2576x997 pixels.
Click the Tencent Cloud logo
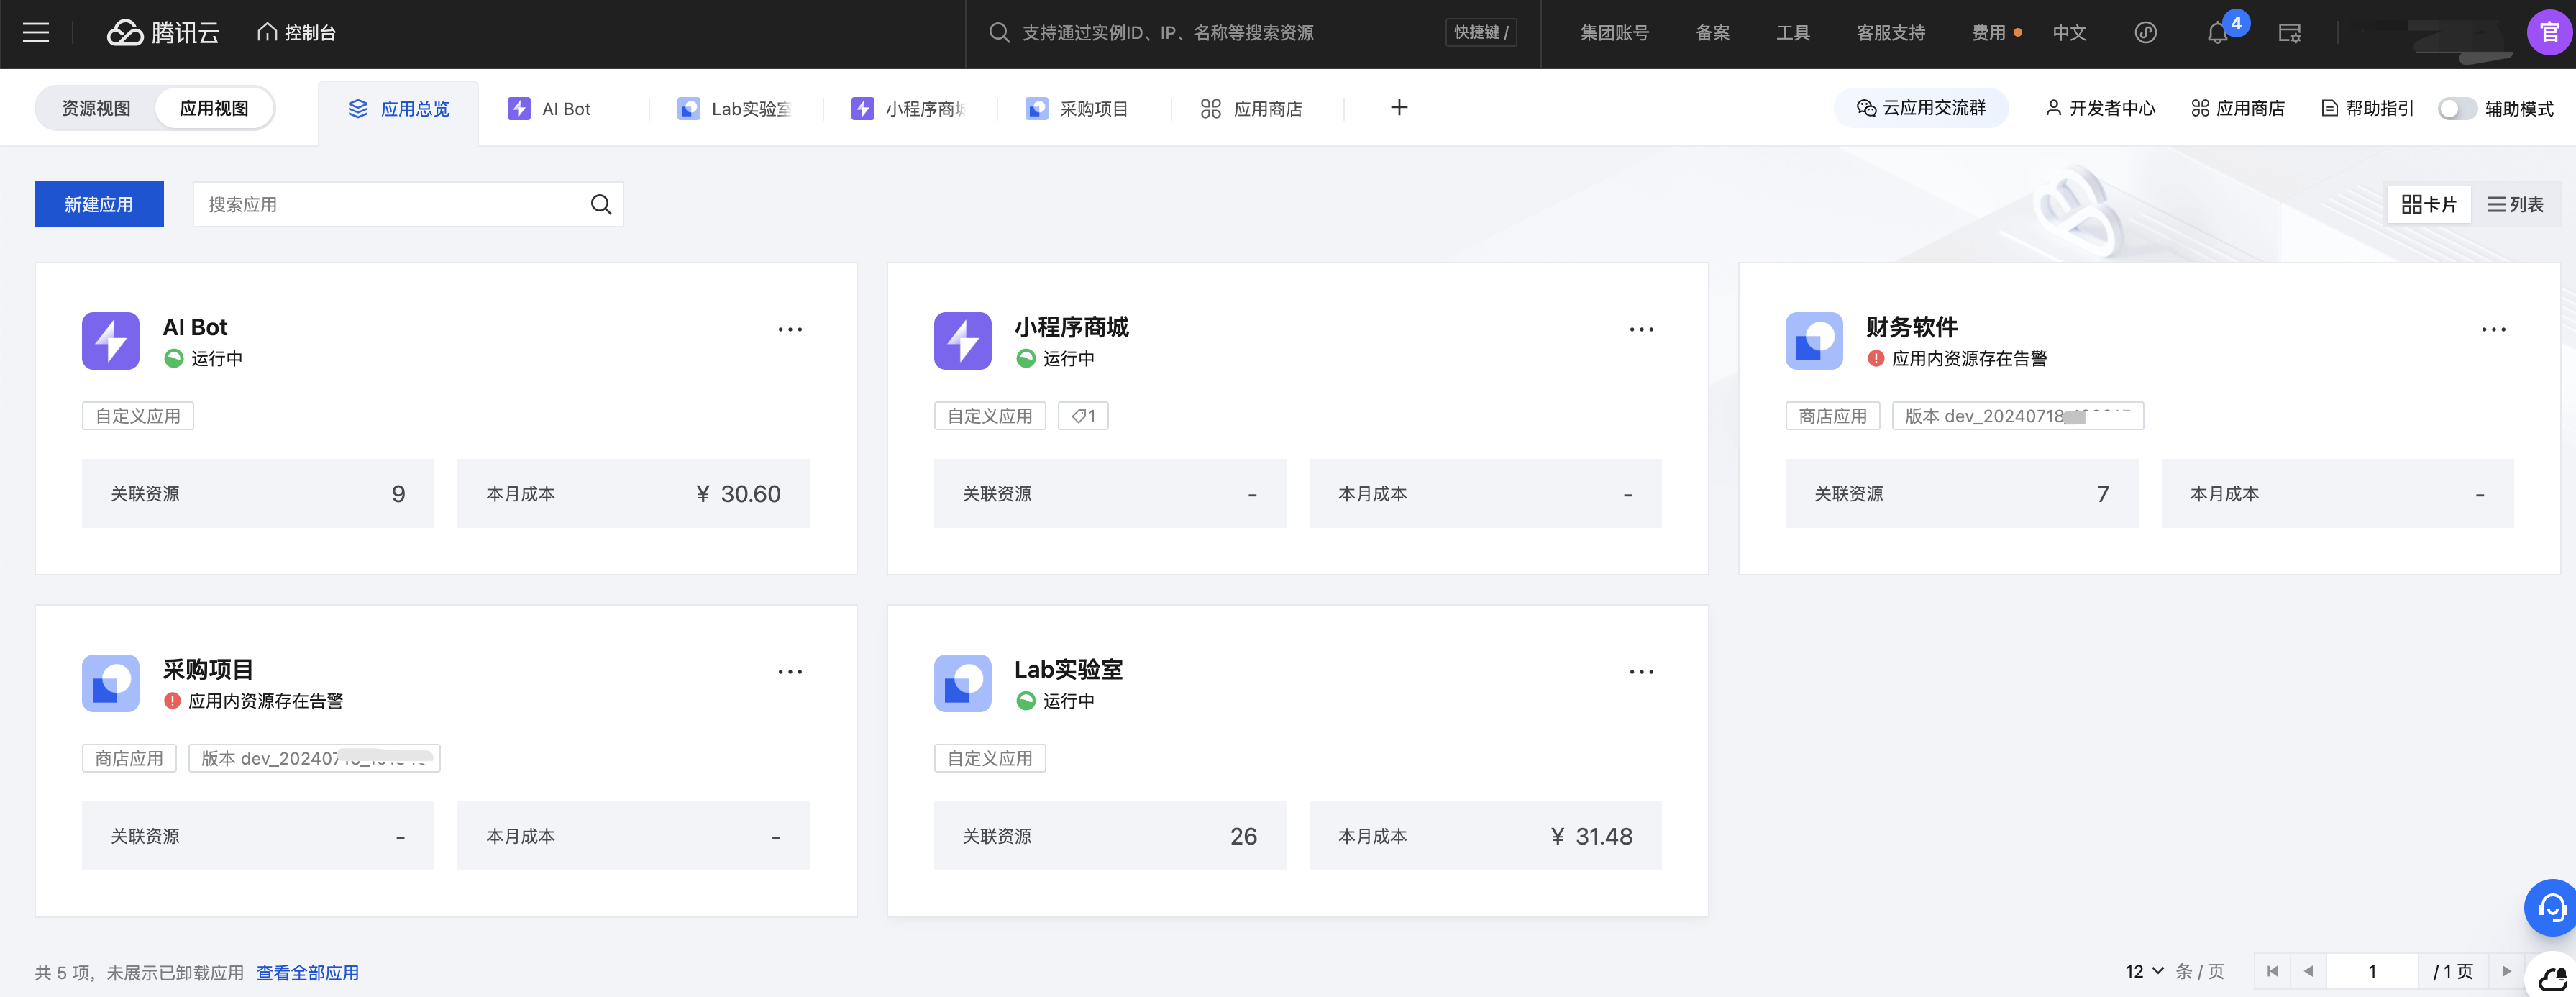pos(163,33)
